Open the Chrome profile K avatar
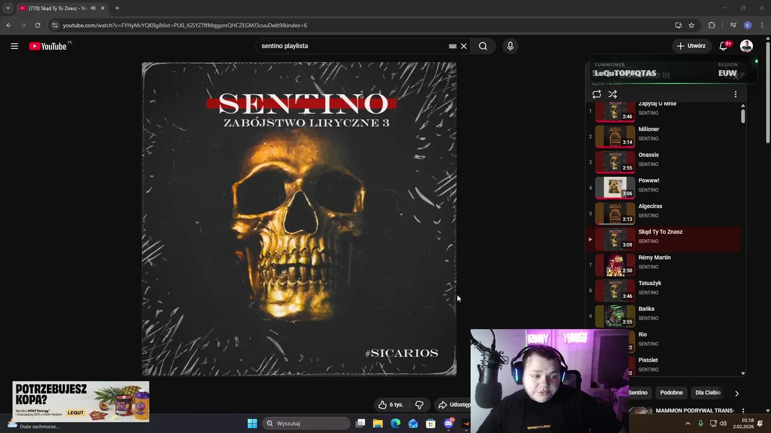The height and width of the screenshot is (433, 771). pyautogui.click(x=748, y=25)
